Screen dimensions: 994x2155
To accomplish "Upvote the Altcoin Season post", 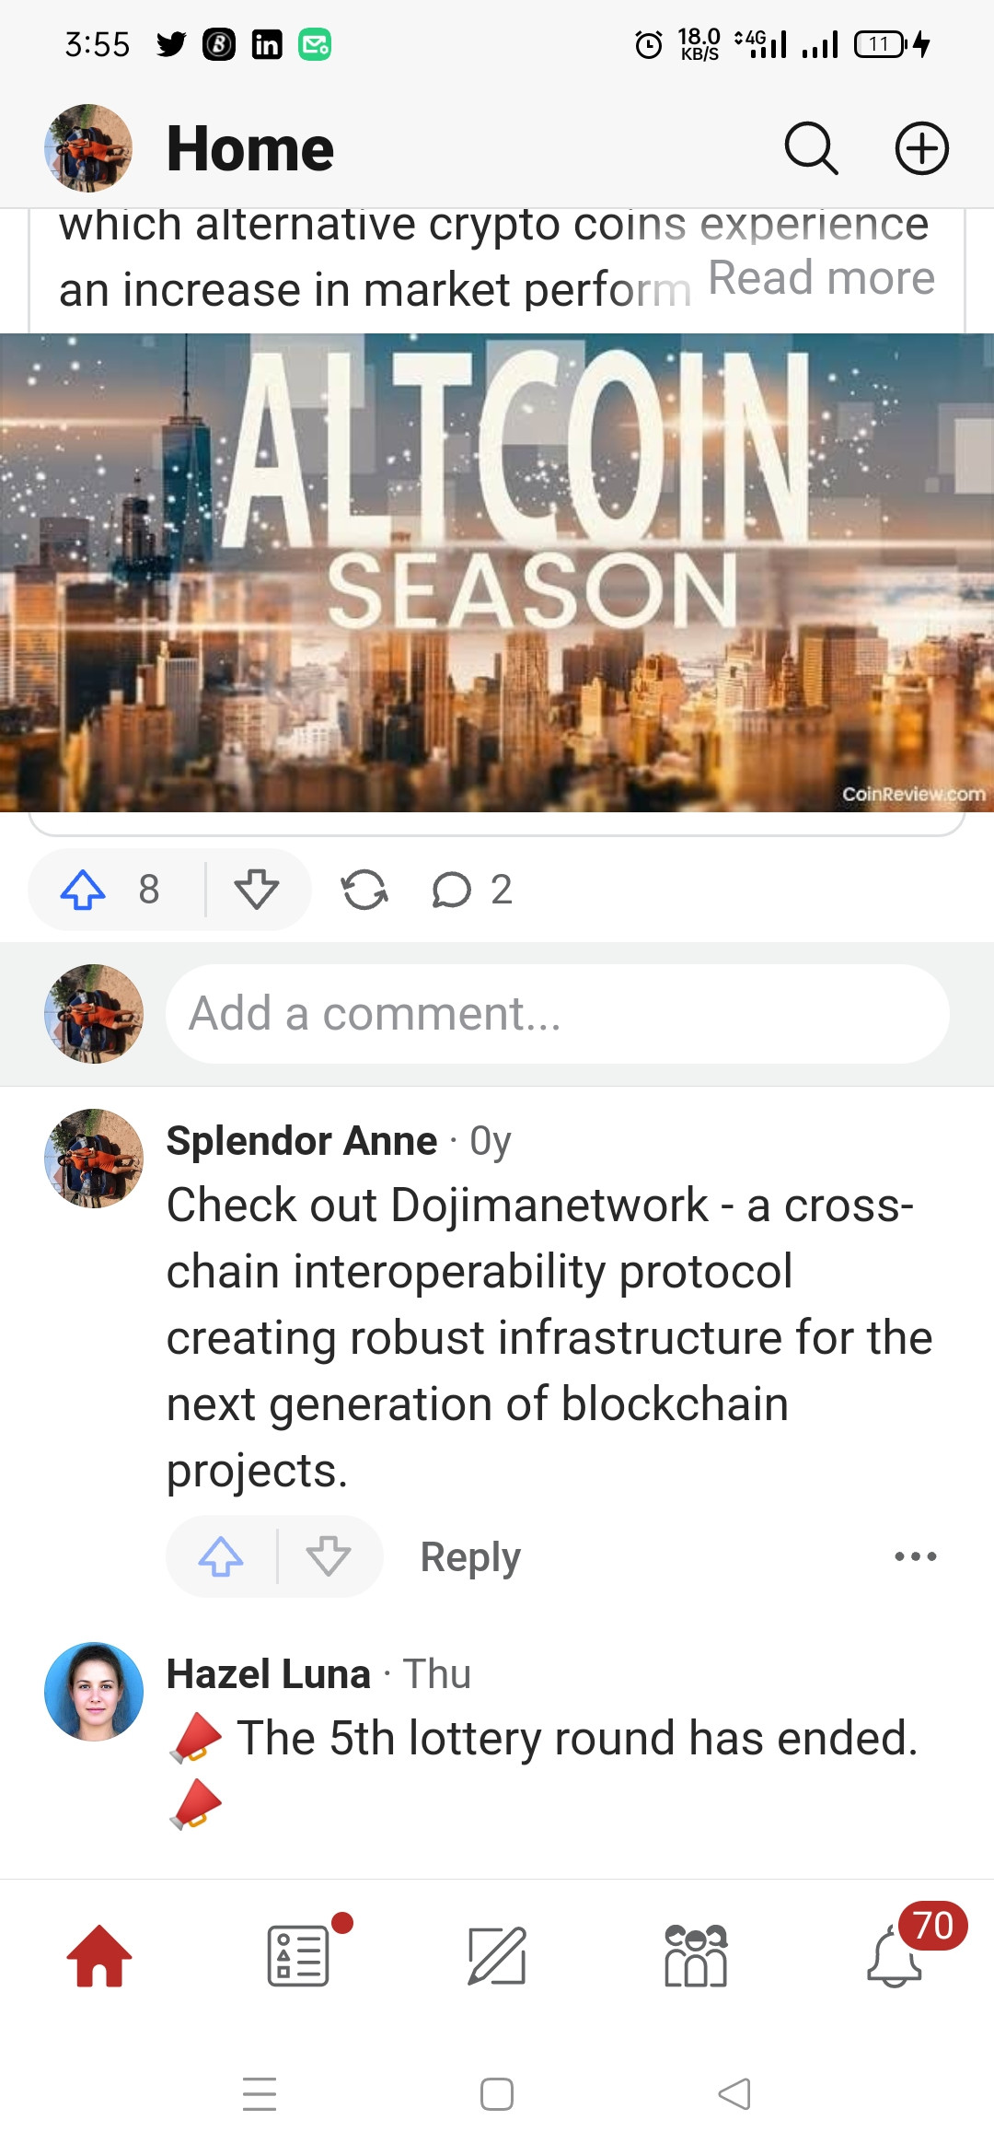I will point(83,890).
